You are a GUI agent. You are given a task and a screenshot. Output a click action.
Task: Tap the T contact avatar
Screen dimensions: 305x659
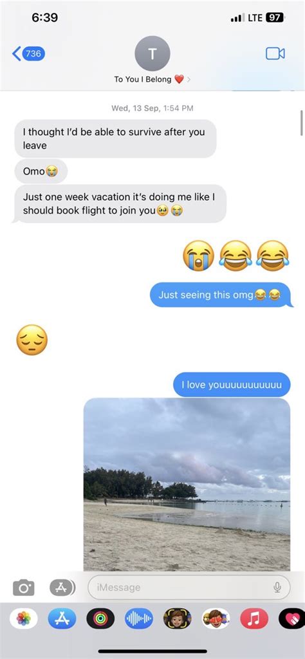(152, 53)
